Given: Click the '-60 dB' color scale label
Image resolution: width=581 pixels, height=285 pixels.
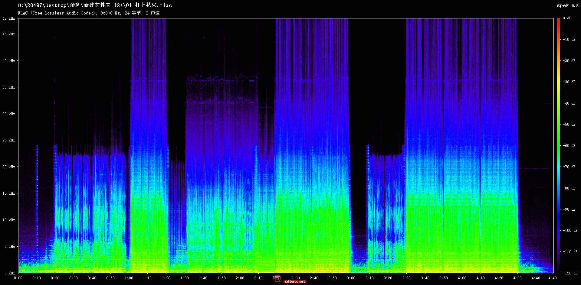Looking at the screenshot, I should 569,146.
